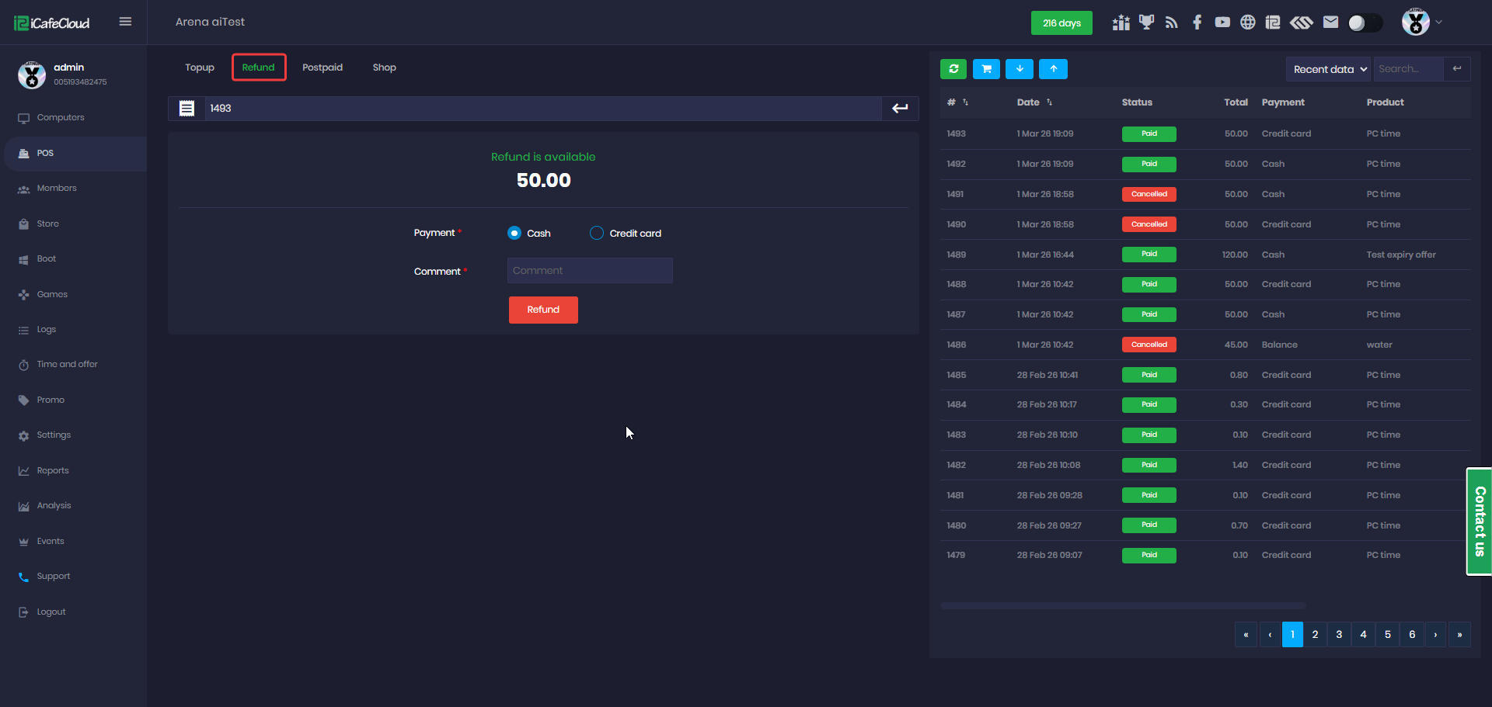The image size is (1492, 707).
Task: Open the YouTube icon link
Action: point(1222,23)
